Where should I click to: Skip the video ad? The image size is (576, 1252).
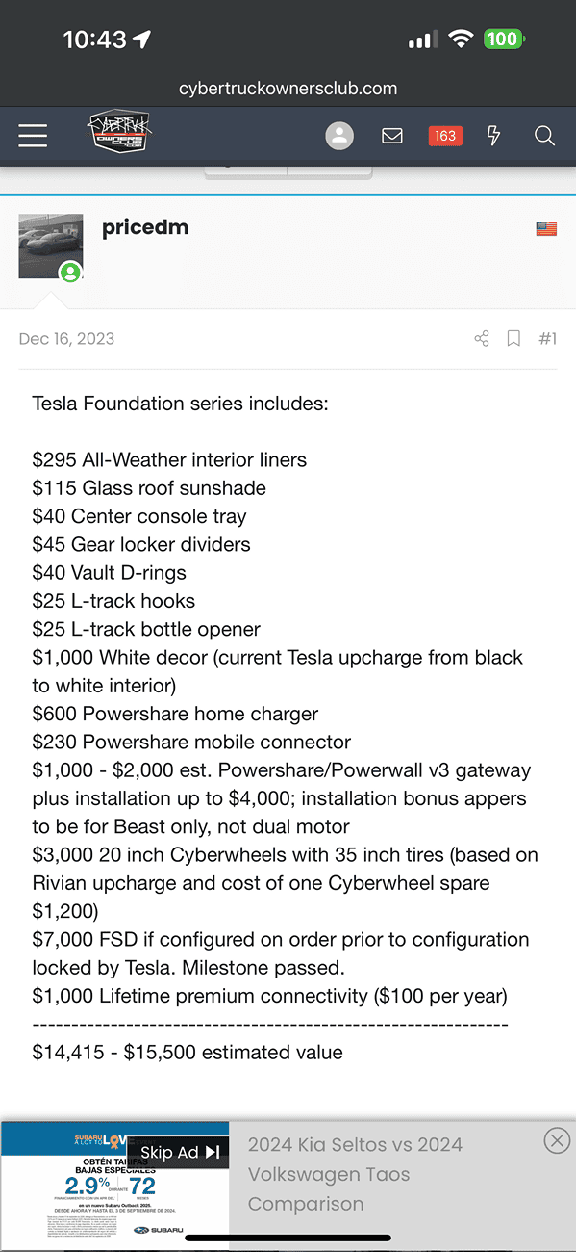tap(178, 1152)
